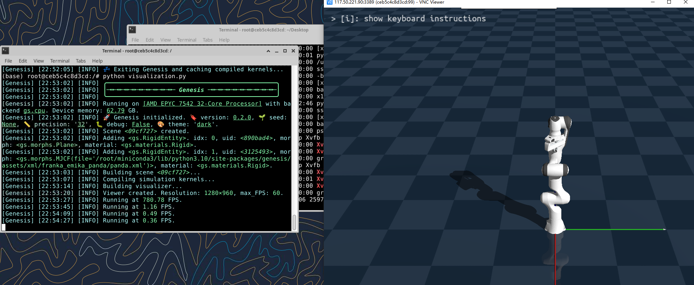
Task: Click the AMD EPYC 7542 32-Core Processor link
Action: point(202,104)
